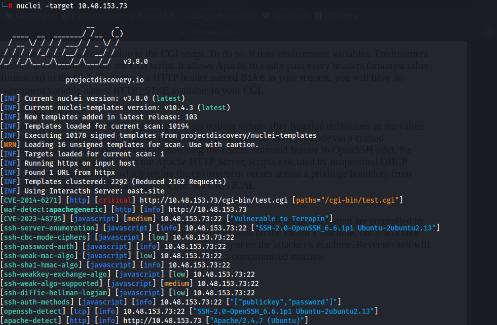497x325 pixels.
Task: Click the 'ssh-server-enumeration' template ID
Action: 49,228
